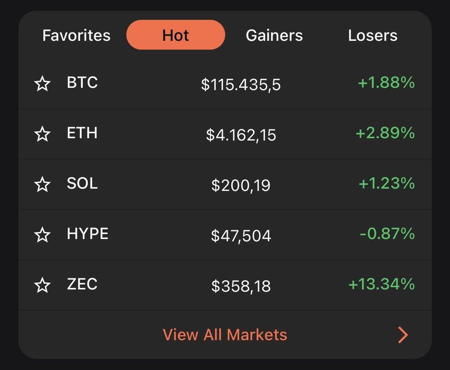Select the ETH ticker label
The height and width of the screenshot is (370, 450).
(x=82, y=133)
